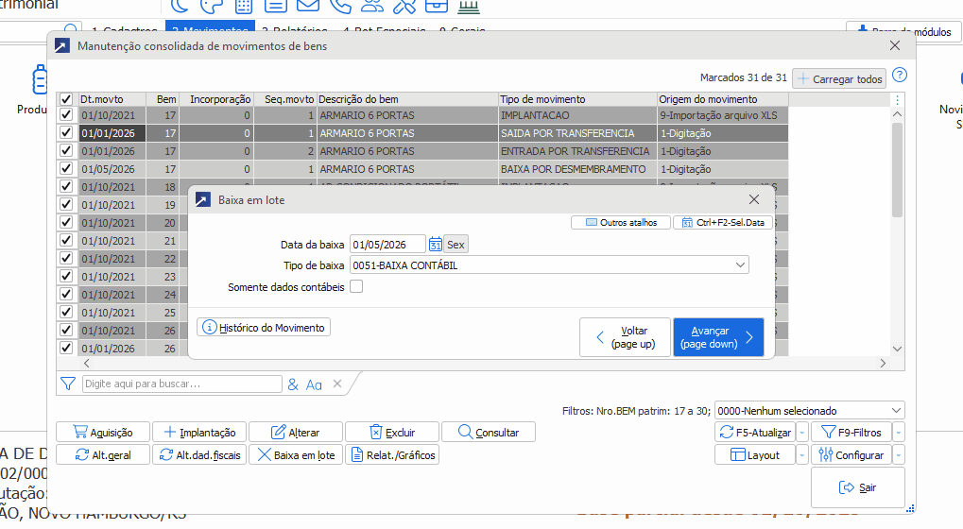Click the Baixa em lote button
Image resolution: width=963 pixels, height=529 pixels.
point(296,455)
